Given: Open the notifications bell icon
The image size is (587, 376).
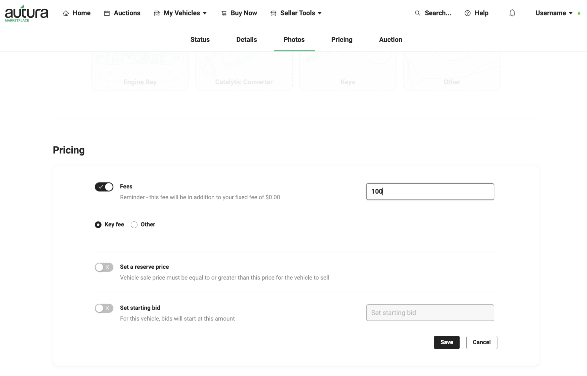Looking at the screenshot, I should click(x=512, y=13).
